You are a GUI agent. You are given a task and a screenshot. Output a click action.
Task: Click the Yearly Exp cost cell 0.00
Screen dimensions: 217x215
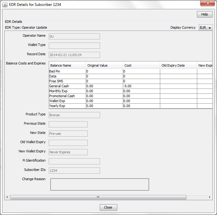pos(141,106)
